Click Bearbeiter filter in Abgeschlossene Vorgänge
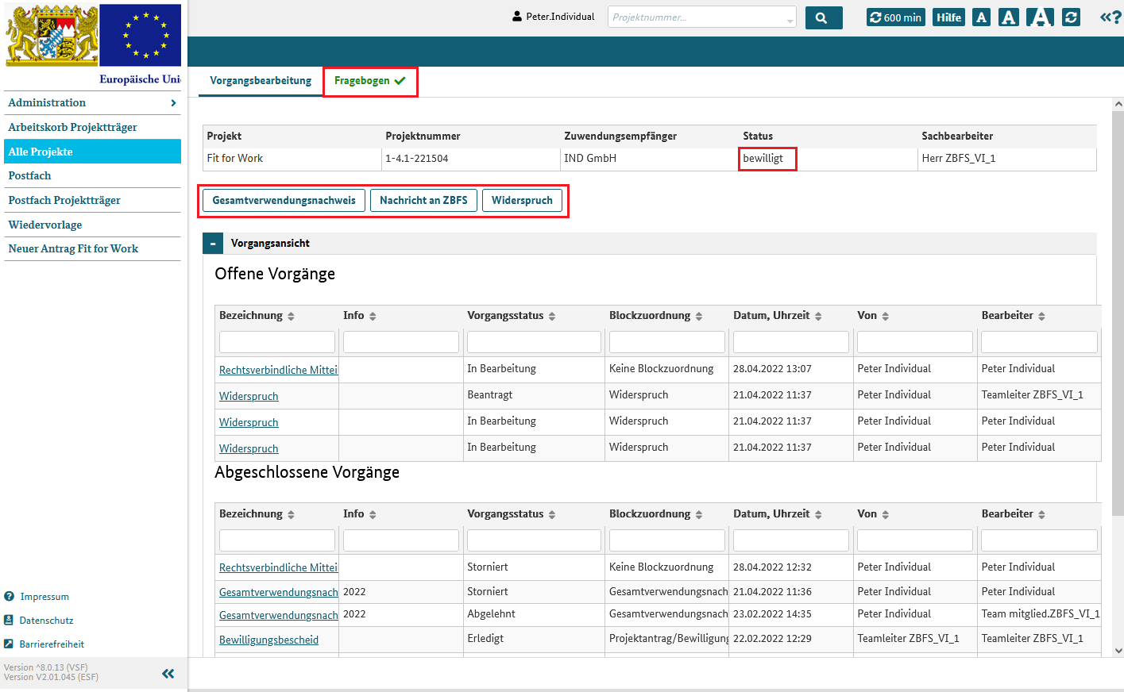Screen dimensions: 1124x692 click(x=1039, y=540)
